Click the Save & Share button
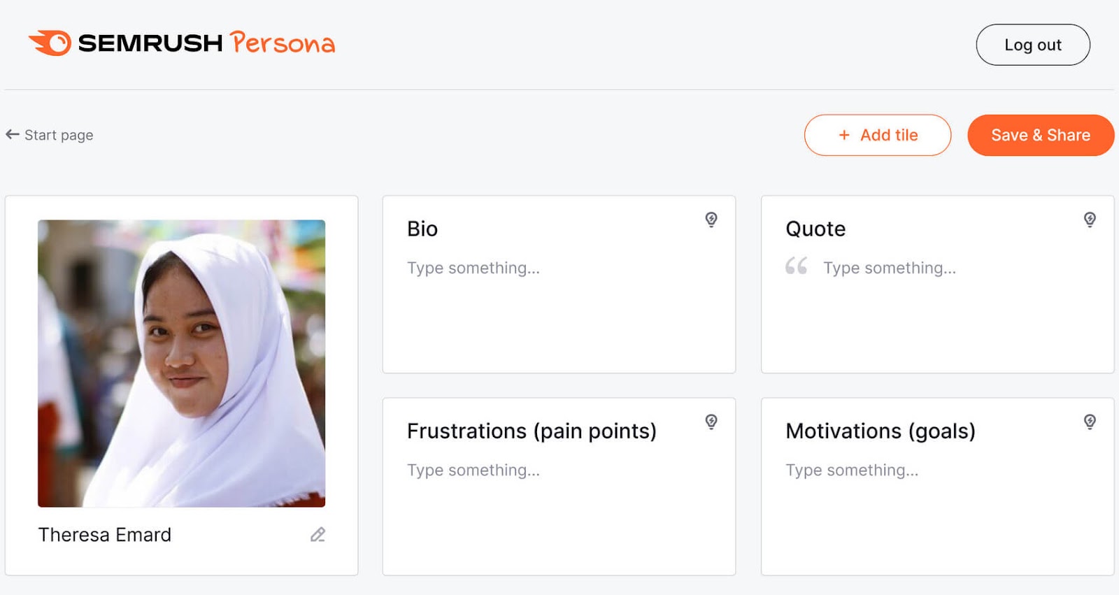This screenshot has height=595, width=1119. click(x=1040, y=135)
